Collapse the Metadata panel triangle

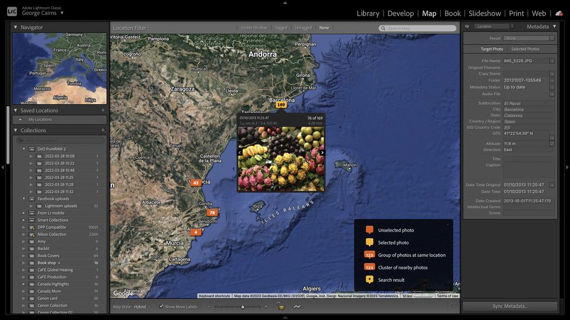pos(554,27)
